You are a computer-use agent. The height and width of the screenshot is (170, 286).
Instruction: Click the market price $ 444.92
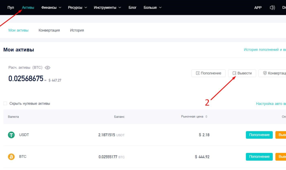coord(202,157)
